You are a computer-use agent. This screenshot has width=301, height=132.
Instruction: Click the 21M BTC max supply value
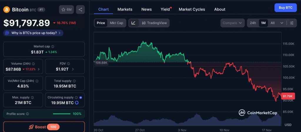(x=23, y=103)
